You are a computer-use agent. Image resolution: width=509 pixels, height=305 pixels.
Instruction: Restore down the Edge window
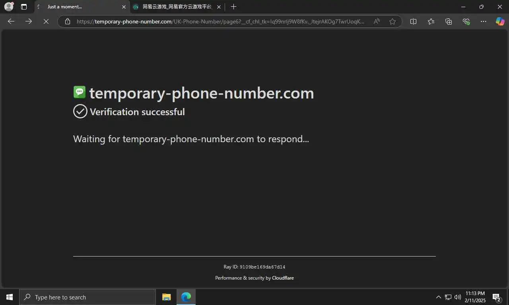(482, 7)
